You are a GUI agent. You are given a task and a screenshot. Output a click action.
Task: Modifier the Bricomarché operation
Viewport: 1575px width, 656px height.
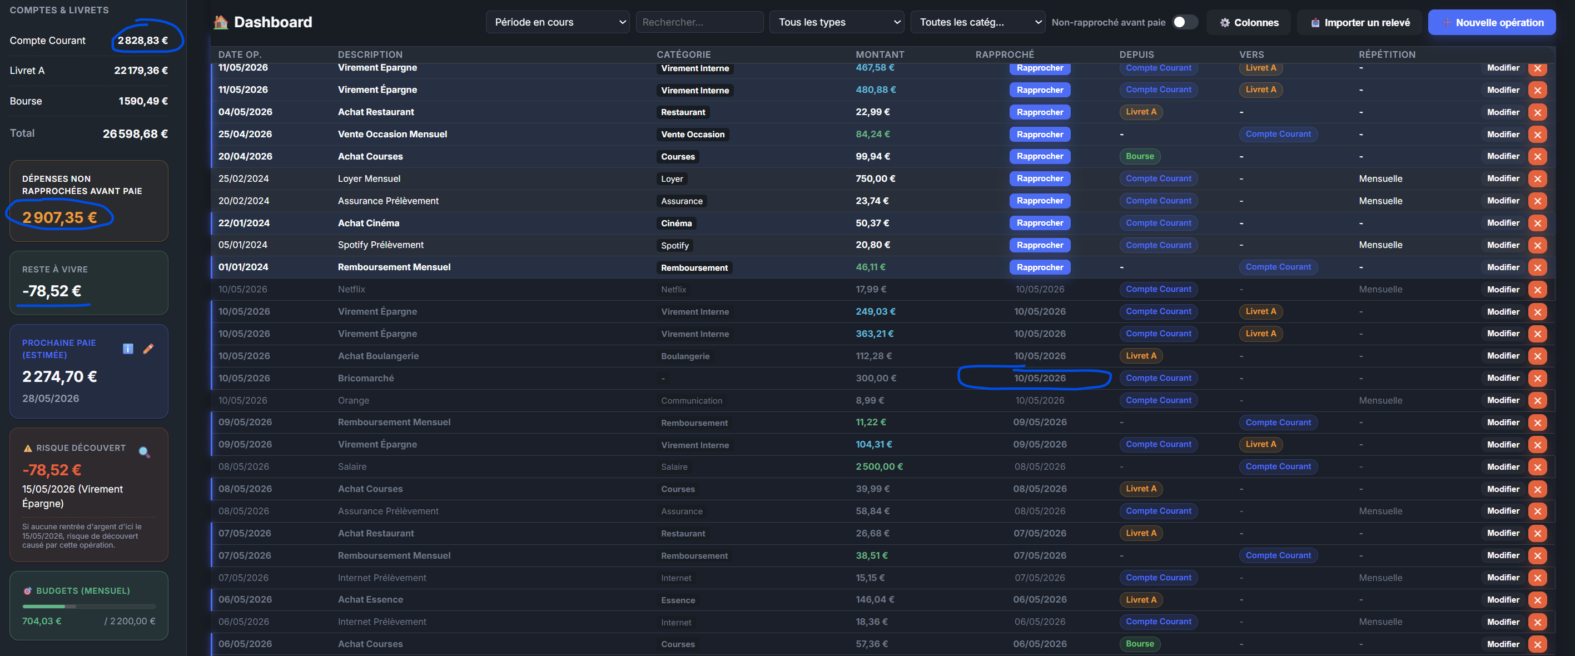pos(1503,378)
